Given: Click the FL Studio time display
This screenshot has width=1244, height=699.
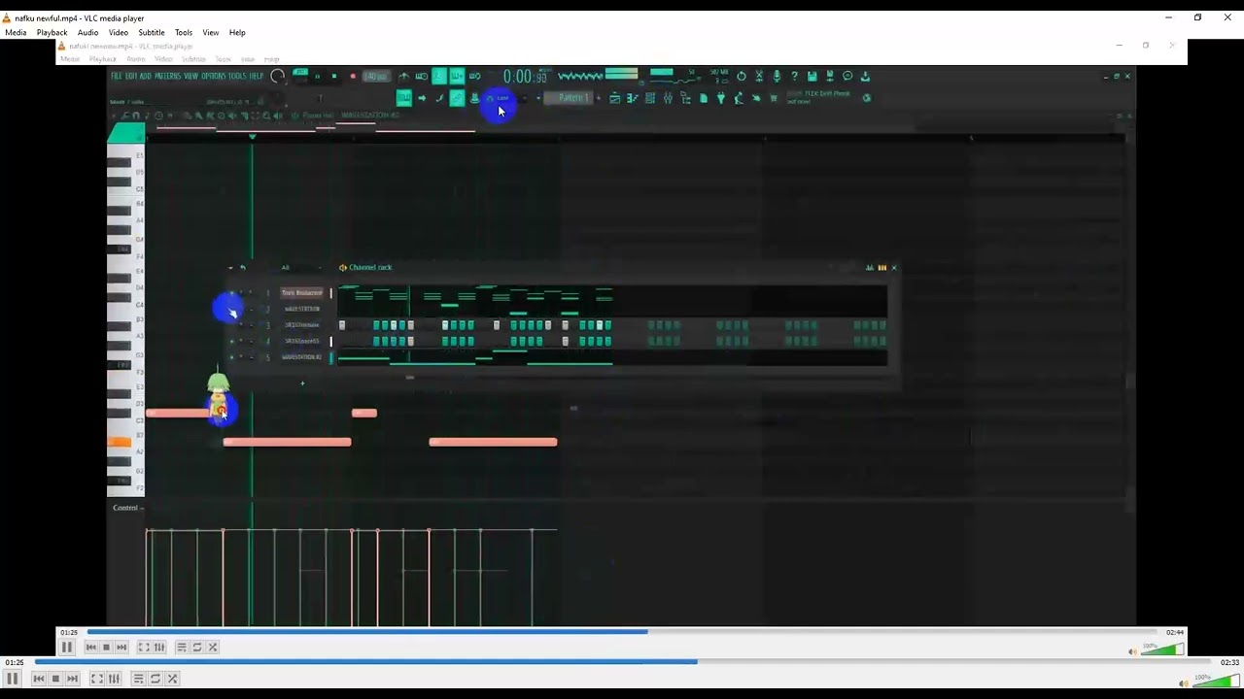Looking at the screenshot, I should click(x=526, y=77).
